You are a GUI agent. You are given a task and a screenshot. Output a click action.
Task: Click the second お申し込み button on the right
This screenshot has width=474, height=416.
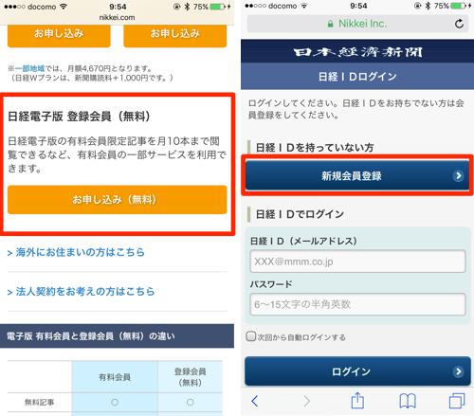pos(175,35)
